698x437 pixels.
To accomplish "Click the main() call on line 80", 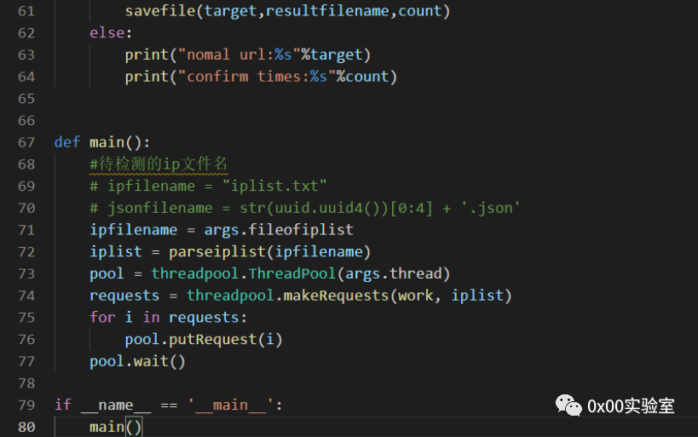I will pyautogui.click(x=116, y=428).
